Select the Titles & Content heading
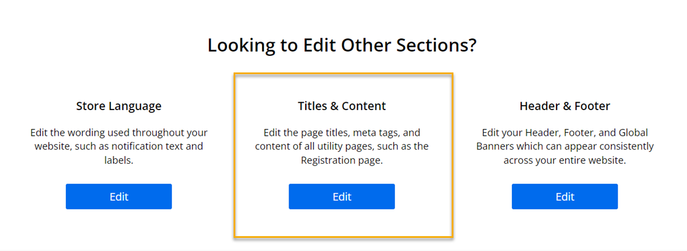The width and height of the screenshot is (687, 251). click(342, 106)
